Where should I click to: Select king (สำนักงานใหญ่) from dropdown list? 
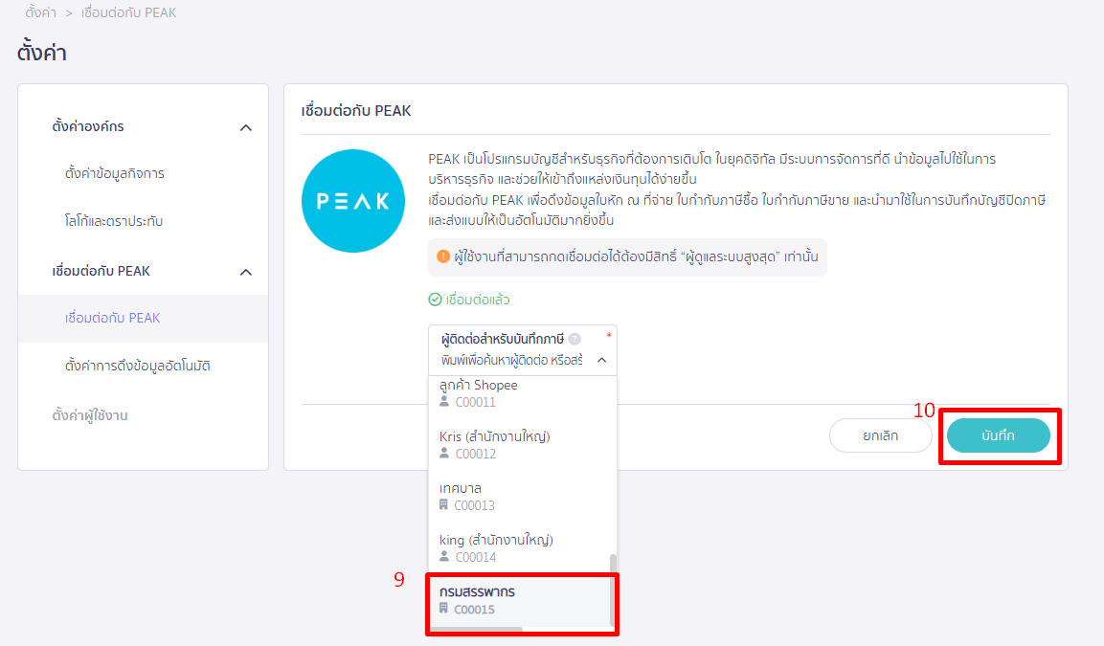coord(520,548)
